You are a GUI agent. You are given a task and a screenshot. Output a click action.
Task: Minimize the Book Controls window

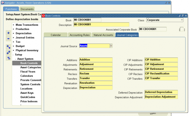(x=180, y=16)
